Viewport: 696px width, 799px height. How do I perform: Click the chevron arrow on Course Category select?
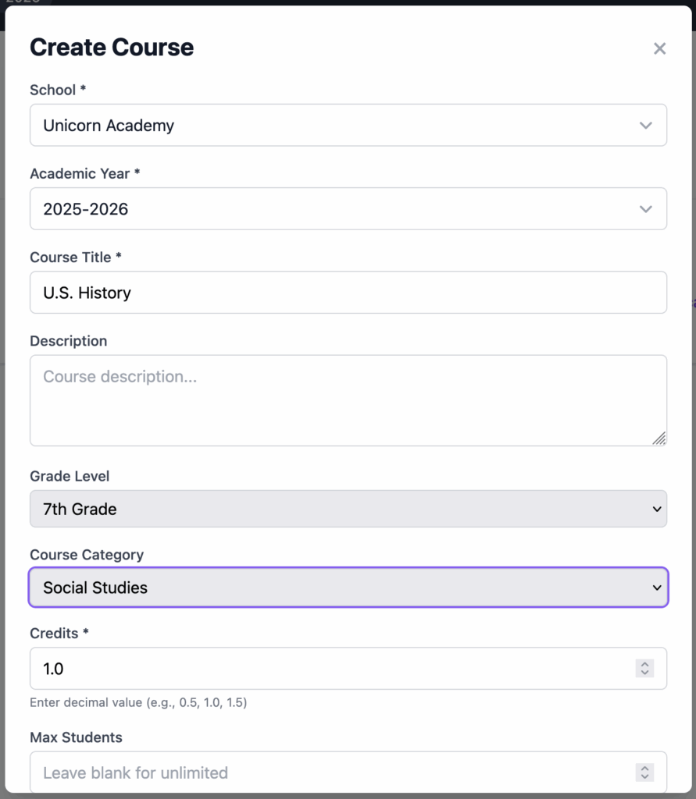[x=656, y=588]
